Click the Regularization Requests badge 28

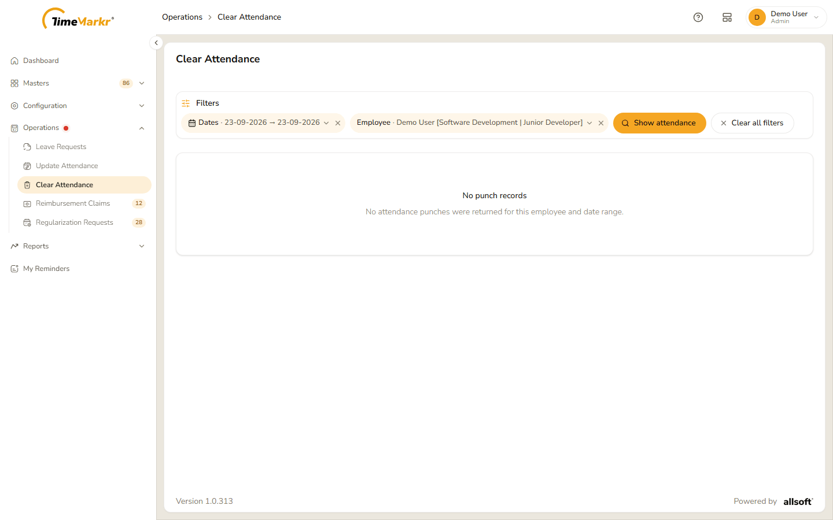pos(139,222)
